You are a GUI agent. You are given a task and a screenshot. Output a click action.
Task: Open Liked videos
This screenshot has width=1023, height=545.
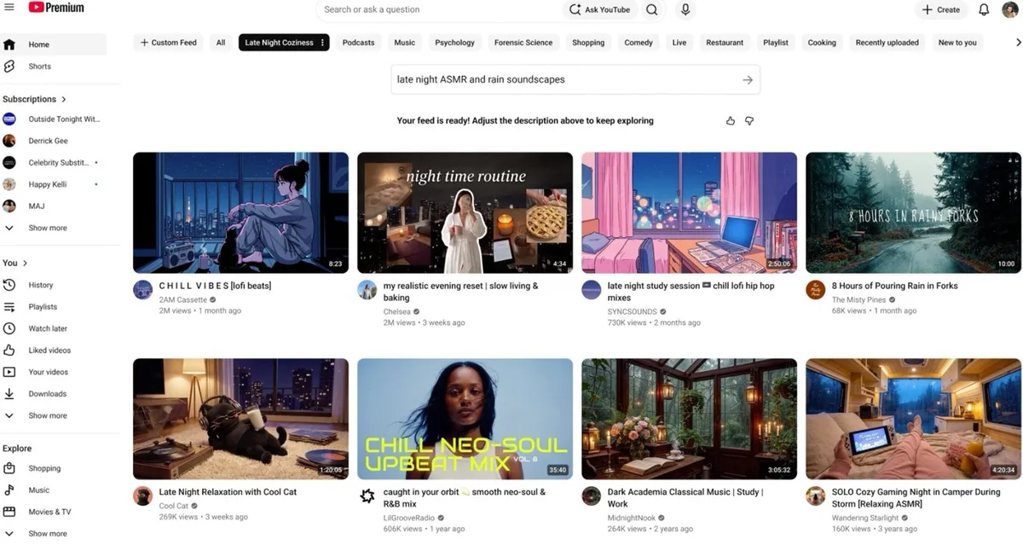(x=54, y=351)
